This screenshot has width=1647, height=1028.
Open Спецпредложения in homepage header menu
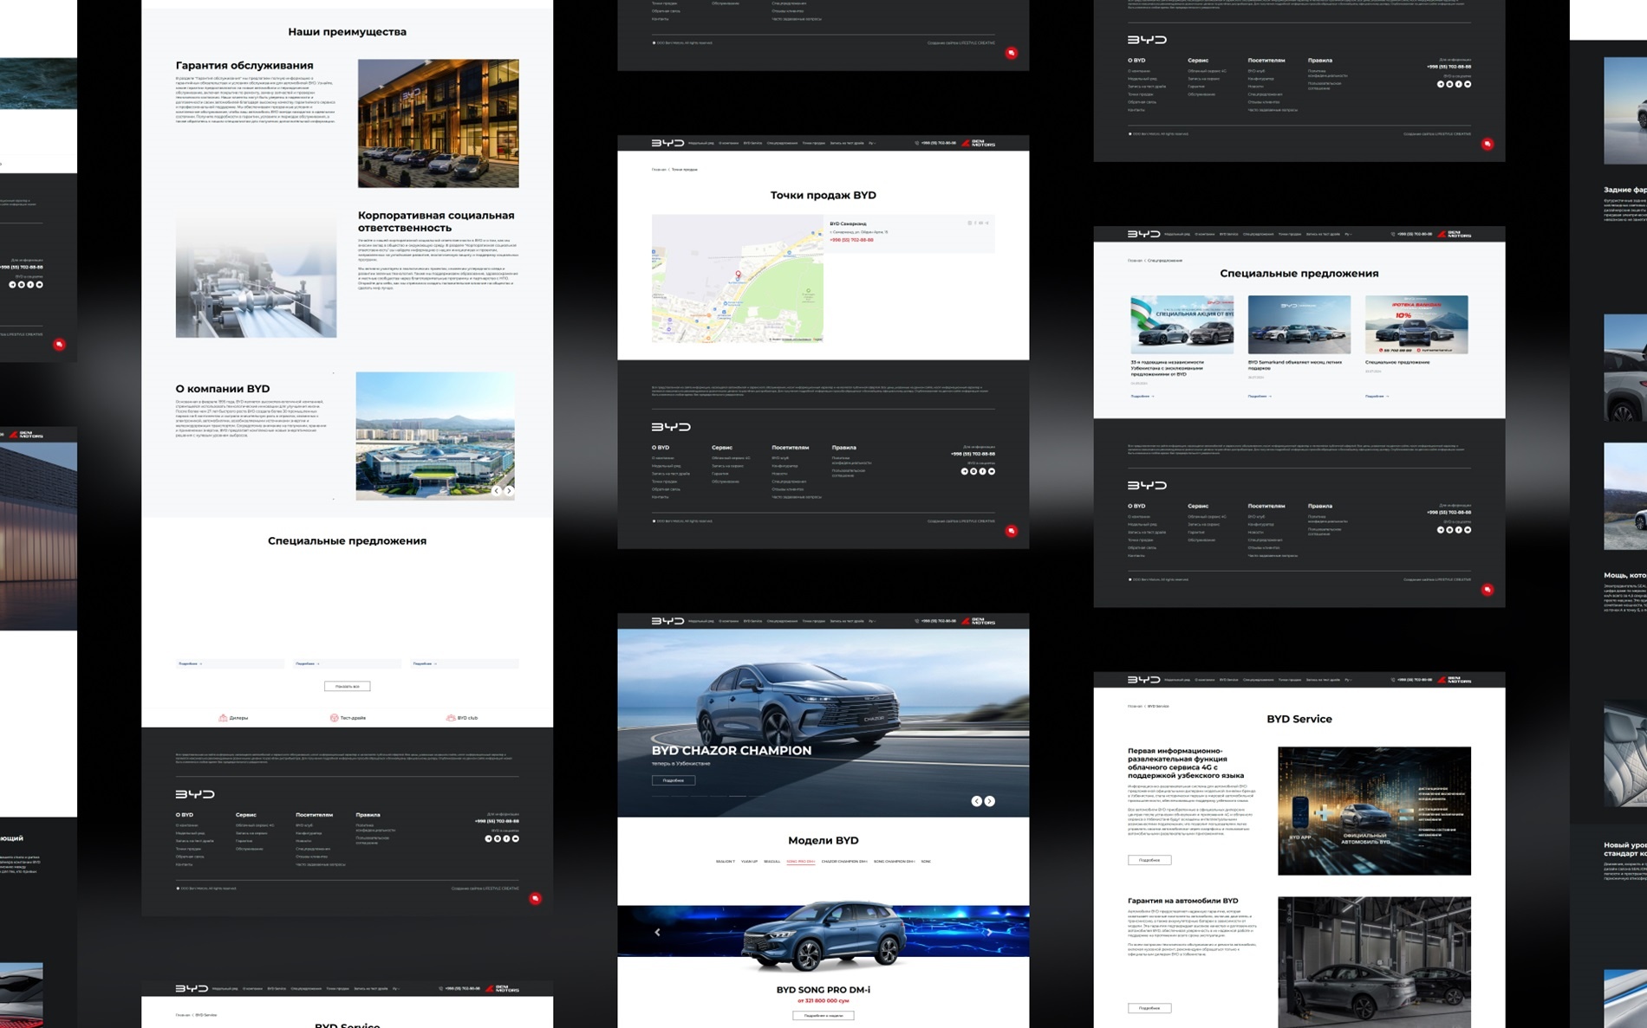pyautogui.click(x=782, y=621)
